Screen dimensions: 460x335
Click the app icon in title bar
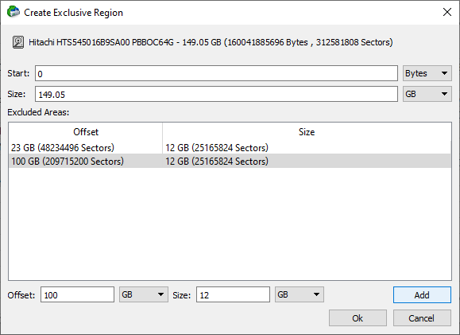(x=14, y=12)
